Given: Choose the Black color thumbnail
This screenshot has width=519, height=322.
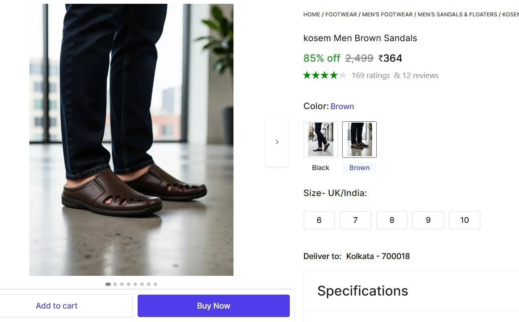Looking at the screenshot, I should pyautogui.click(x=321, y=139).
